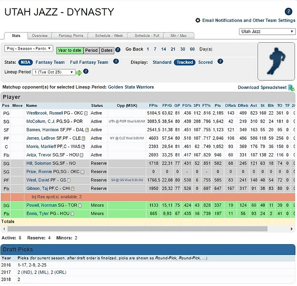The height and width of the screenshot is (286, 297).
Task: Open the Schedule - Week tab
Action: 109,36
